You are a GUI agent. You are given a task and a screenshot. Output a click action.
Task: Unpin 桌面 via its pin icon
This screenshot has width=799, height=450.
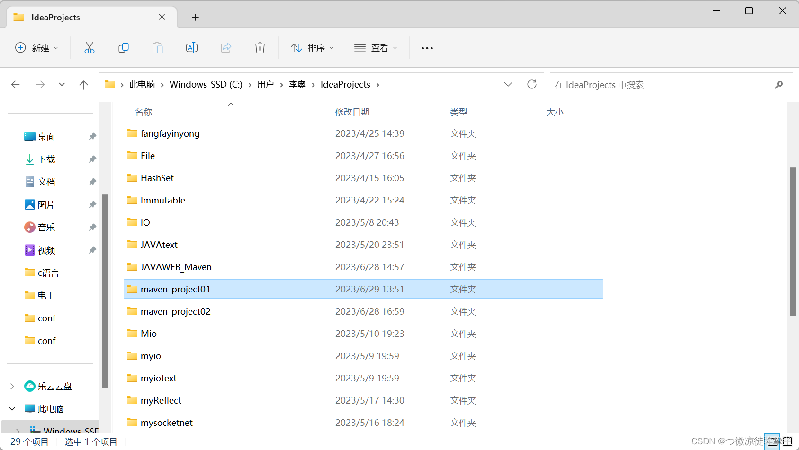click(92, 137)
